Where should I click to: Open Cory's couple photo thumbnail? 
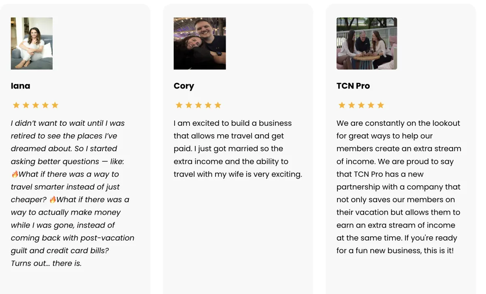point(200,43)
